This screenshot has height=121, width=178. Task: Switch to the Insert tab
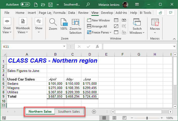(x=32, y=13)
